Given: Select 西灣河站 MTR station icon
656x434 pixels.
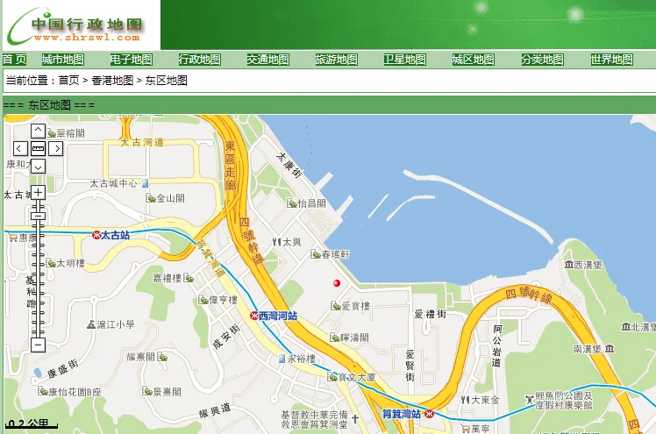Looking at the screenshot, I should coord(254,316).
